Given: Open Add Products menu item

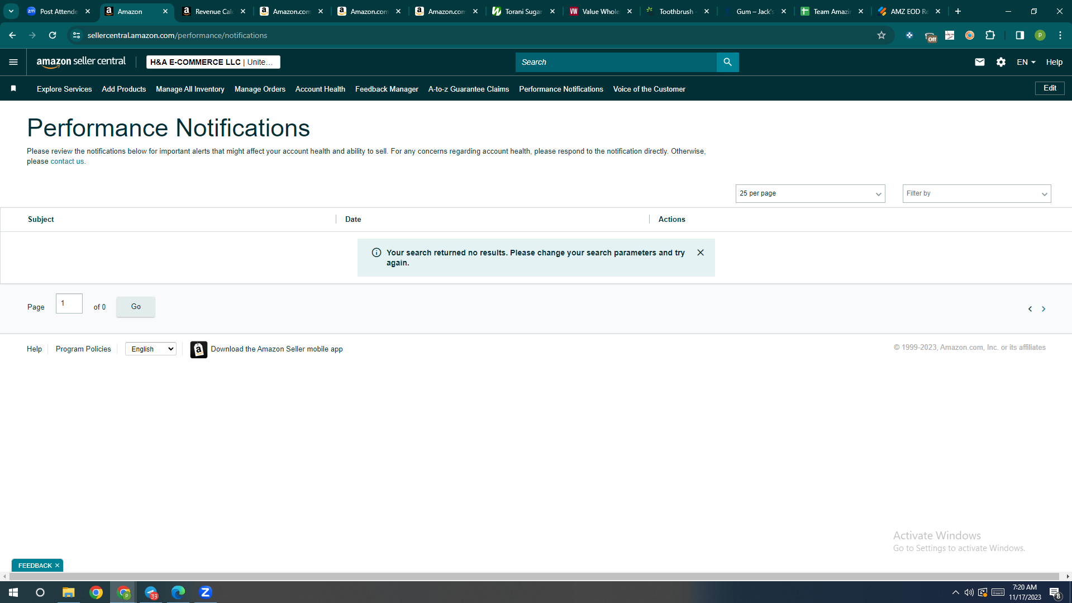Looking at the screenshot, I should [x=124, y=89].
